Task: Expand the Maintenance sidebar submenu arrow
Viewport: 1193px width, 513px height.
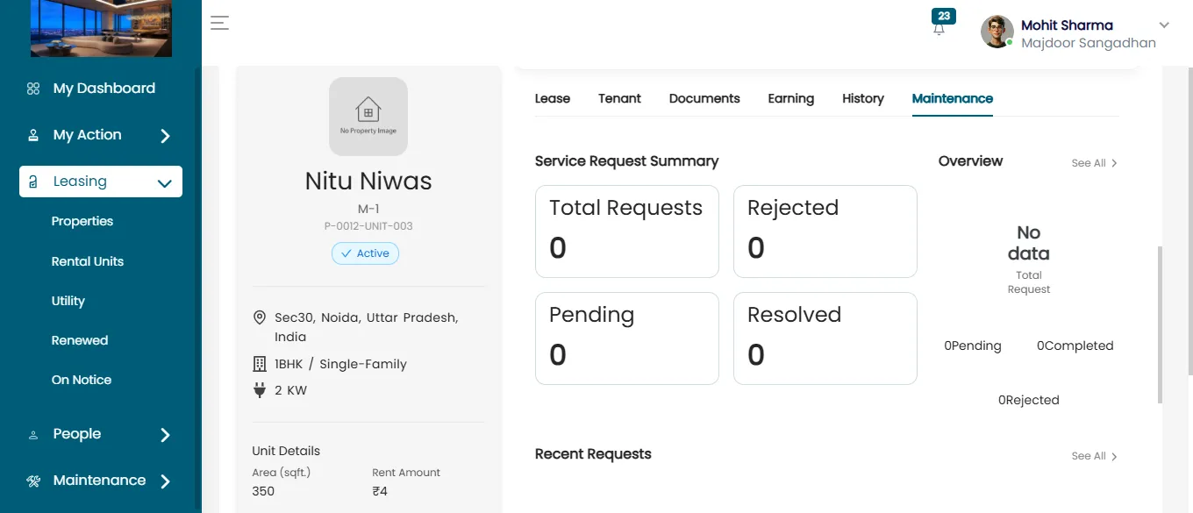Action: [x=165, y=481]
